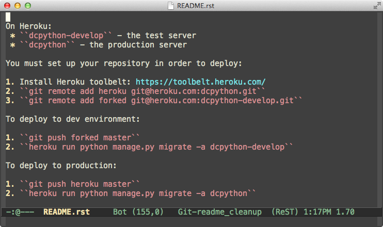Click the README.rst buffer name in mode line
Image resolution: width=383 pixels, height=227 pixels.
[67, 212]
